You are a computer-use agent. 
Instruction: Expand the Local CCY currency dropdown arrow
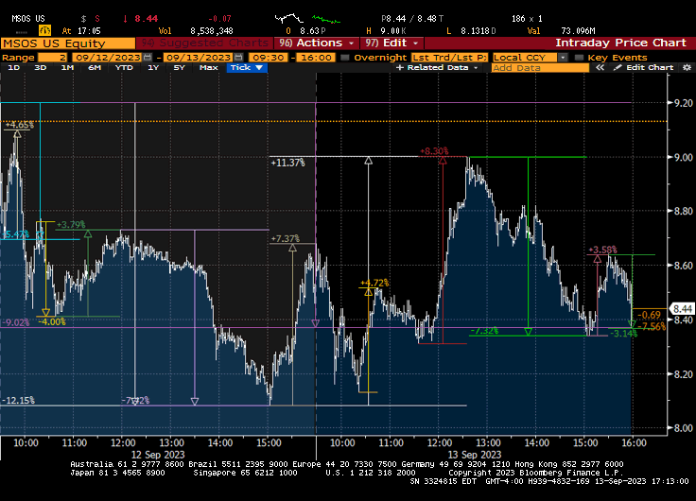pos(563,58)
